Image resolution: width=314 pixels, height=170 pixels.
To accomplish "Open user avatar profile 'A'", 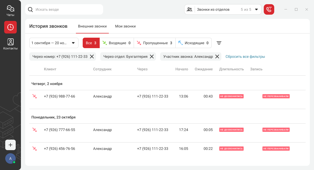I will coord(10,158).
